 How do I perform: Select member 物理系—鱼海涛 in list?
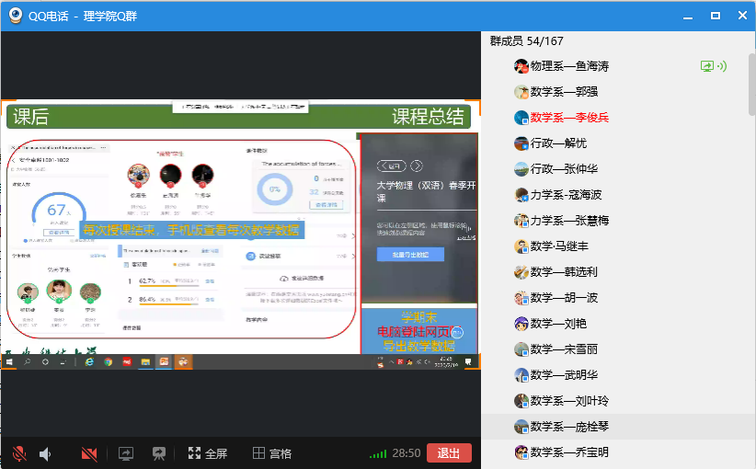[569, 66]
